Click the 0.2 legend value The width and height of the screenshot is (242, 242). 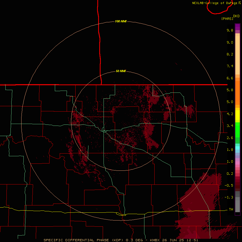tap(230, 174)
